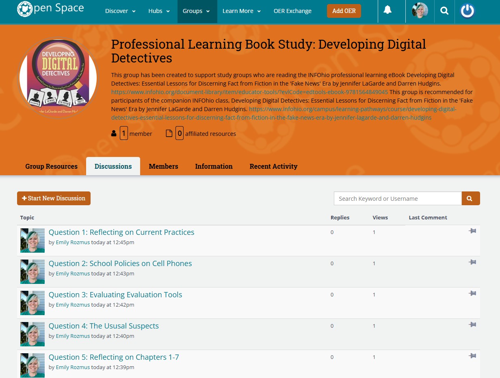Screen dimensions: 500x378
Task: Open the Developing Digital Detectives group image
Action: [x=58, y=77]
